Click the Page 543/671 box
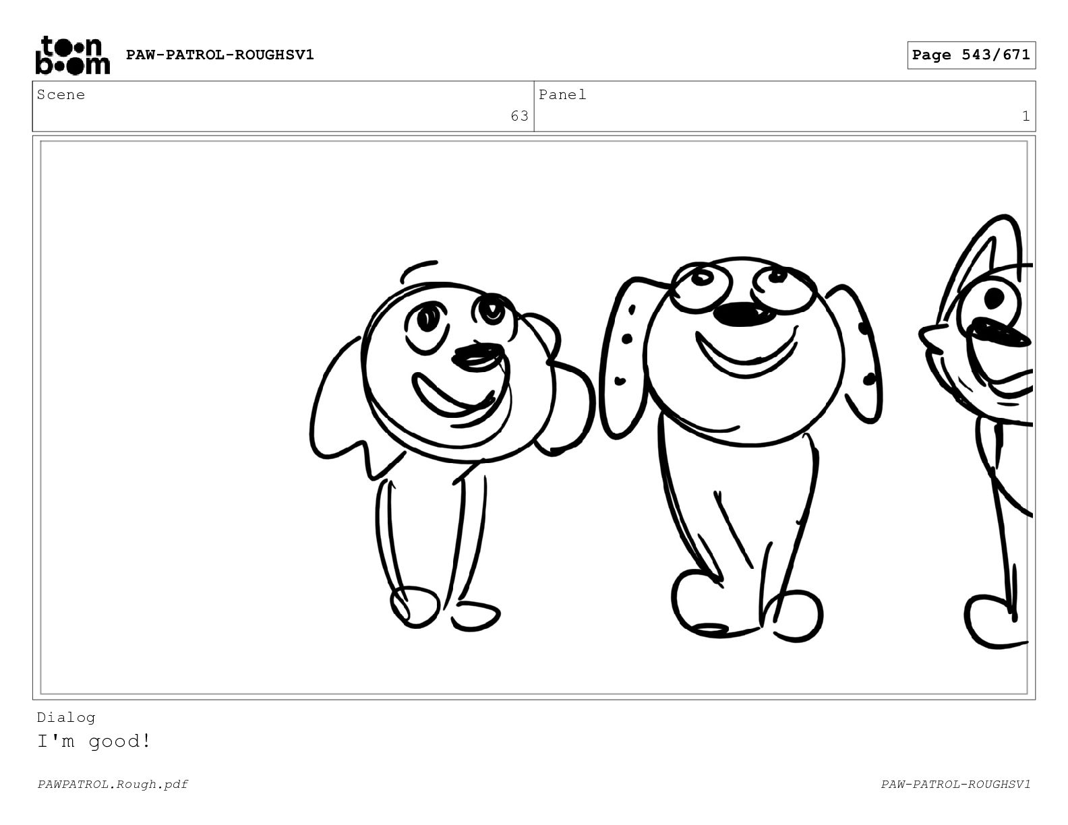Image resolution: width=1068 pixels, height=825 pixels. (x=971, y=55)
